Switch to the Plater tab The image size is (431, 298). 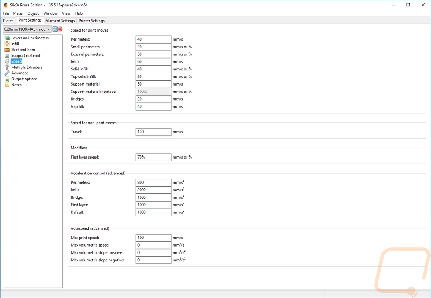point(8,21)
